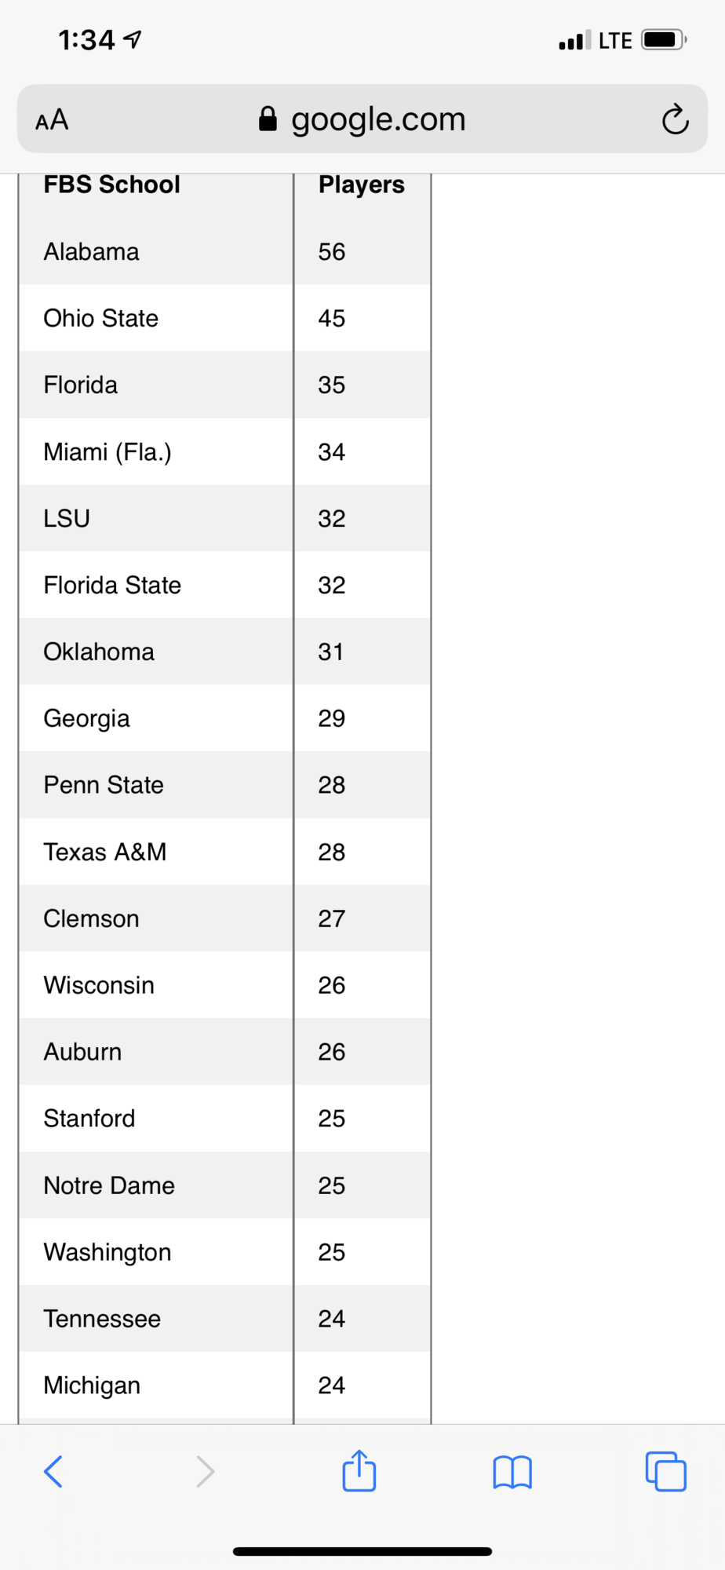The image size is (725, 1570).
Task: Show all open tabs icon
Action: tap(665, 1471)
